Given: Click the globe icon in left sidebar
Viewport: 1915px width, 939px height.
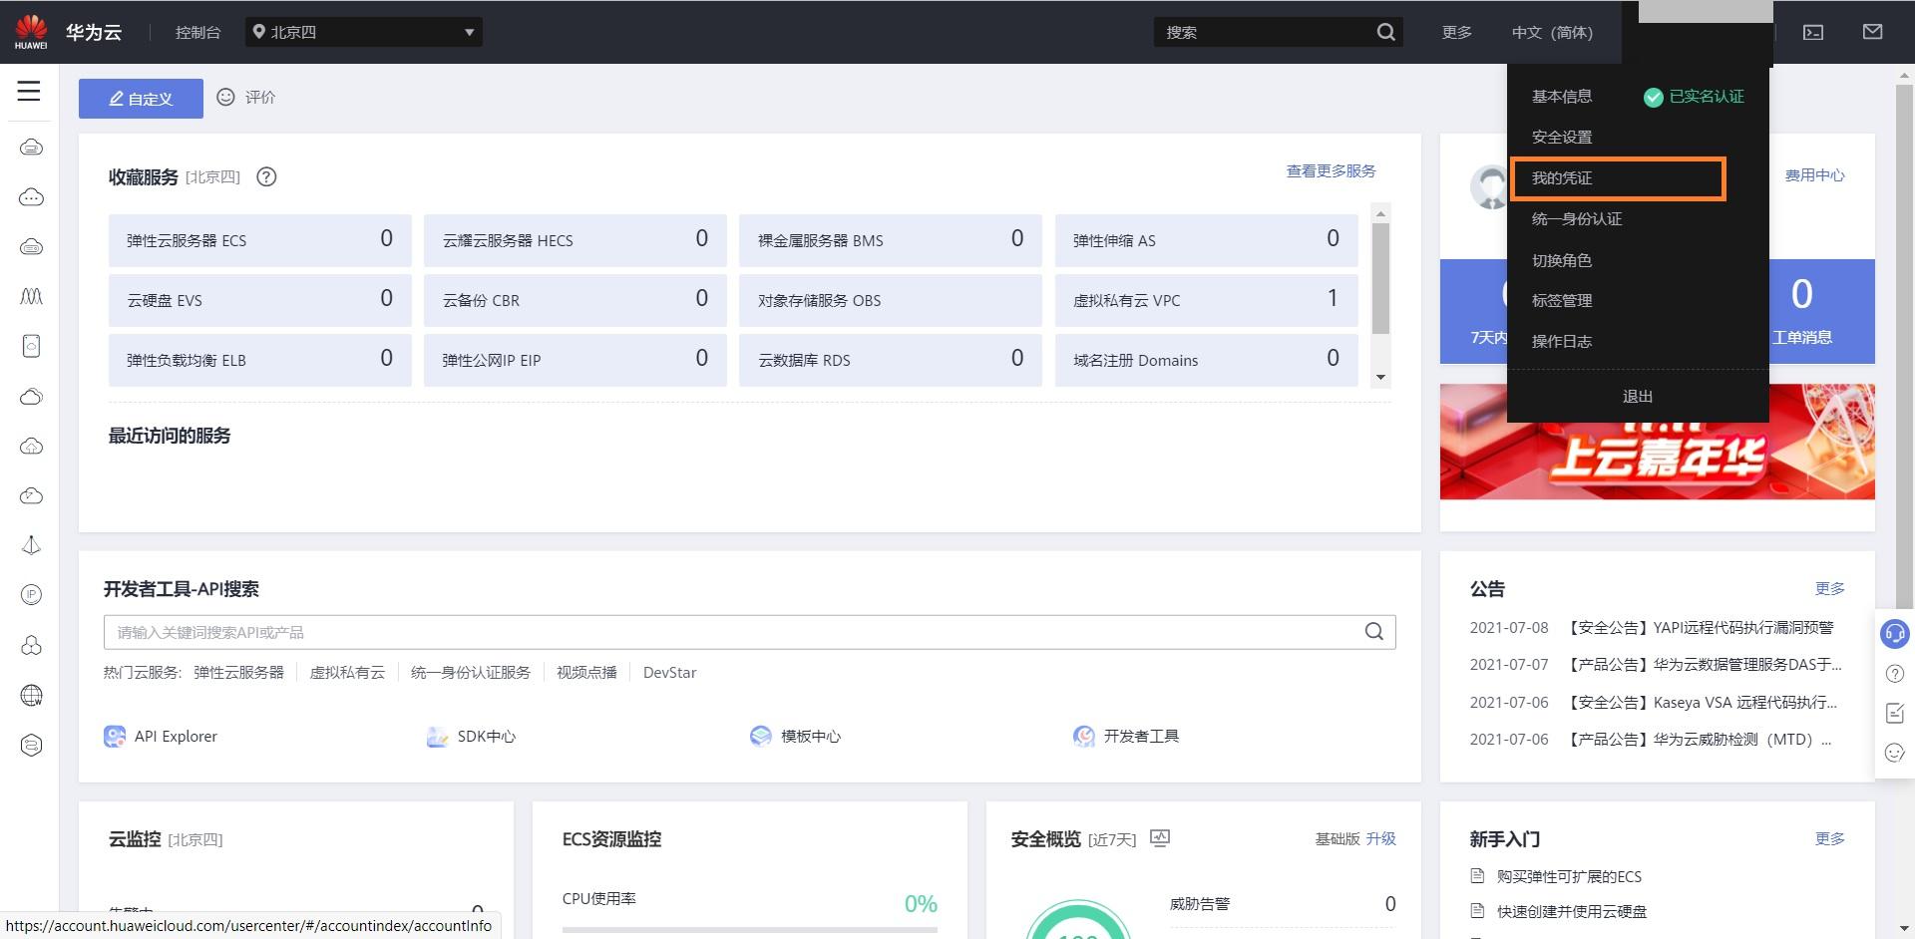Looking at the screenshot, I should (31, 696).
